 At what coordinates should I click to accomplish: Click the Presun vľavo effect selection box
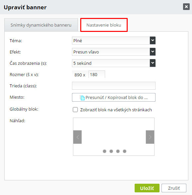pyautogui.click(x=111, y=52)
